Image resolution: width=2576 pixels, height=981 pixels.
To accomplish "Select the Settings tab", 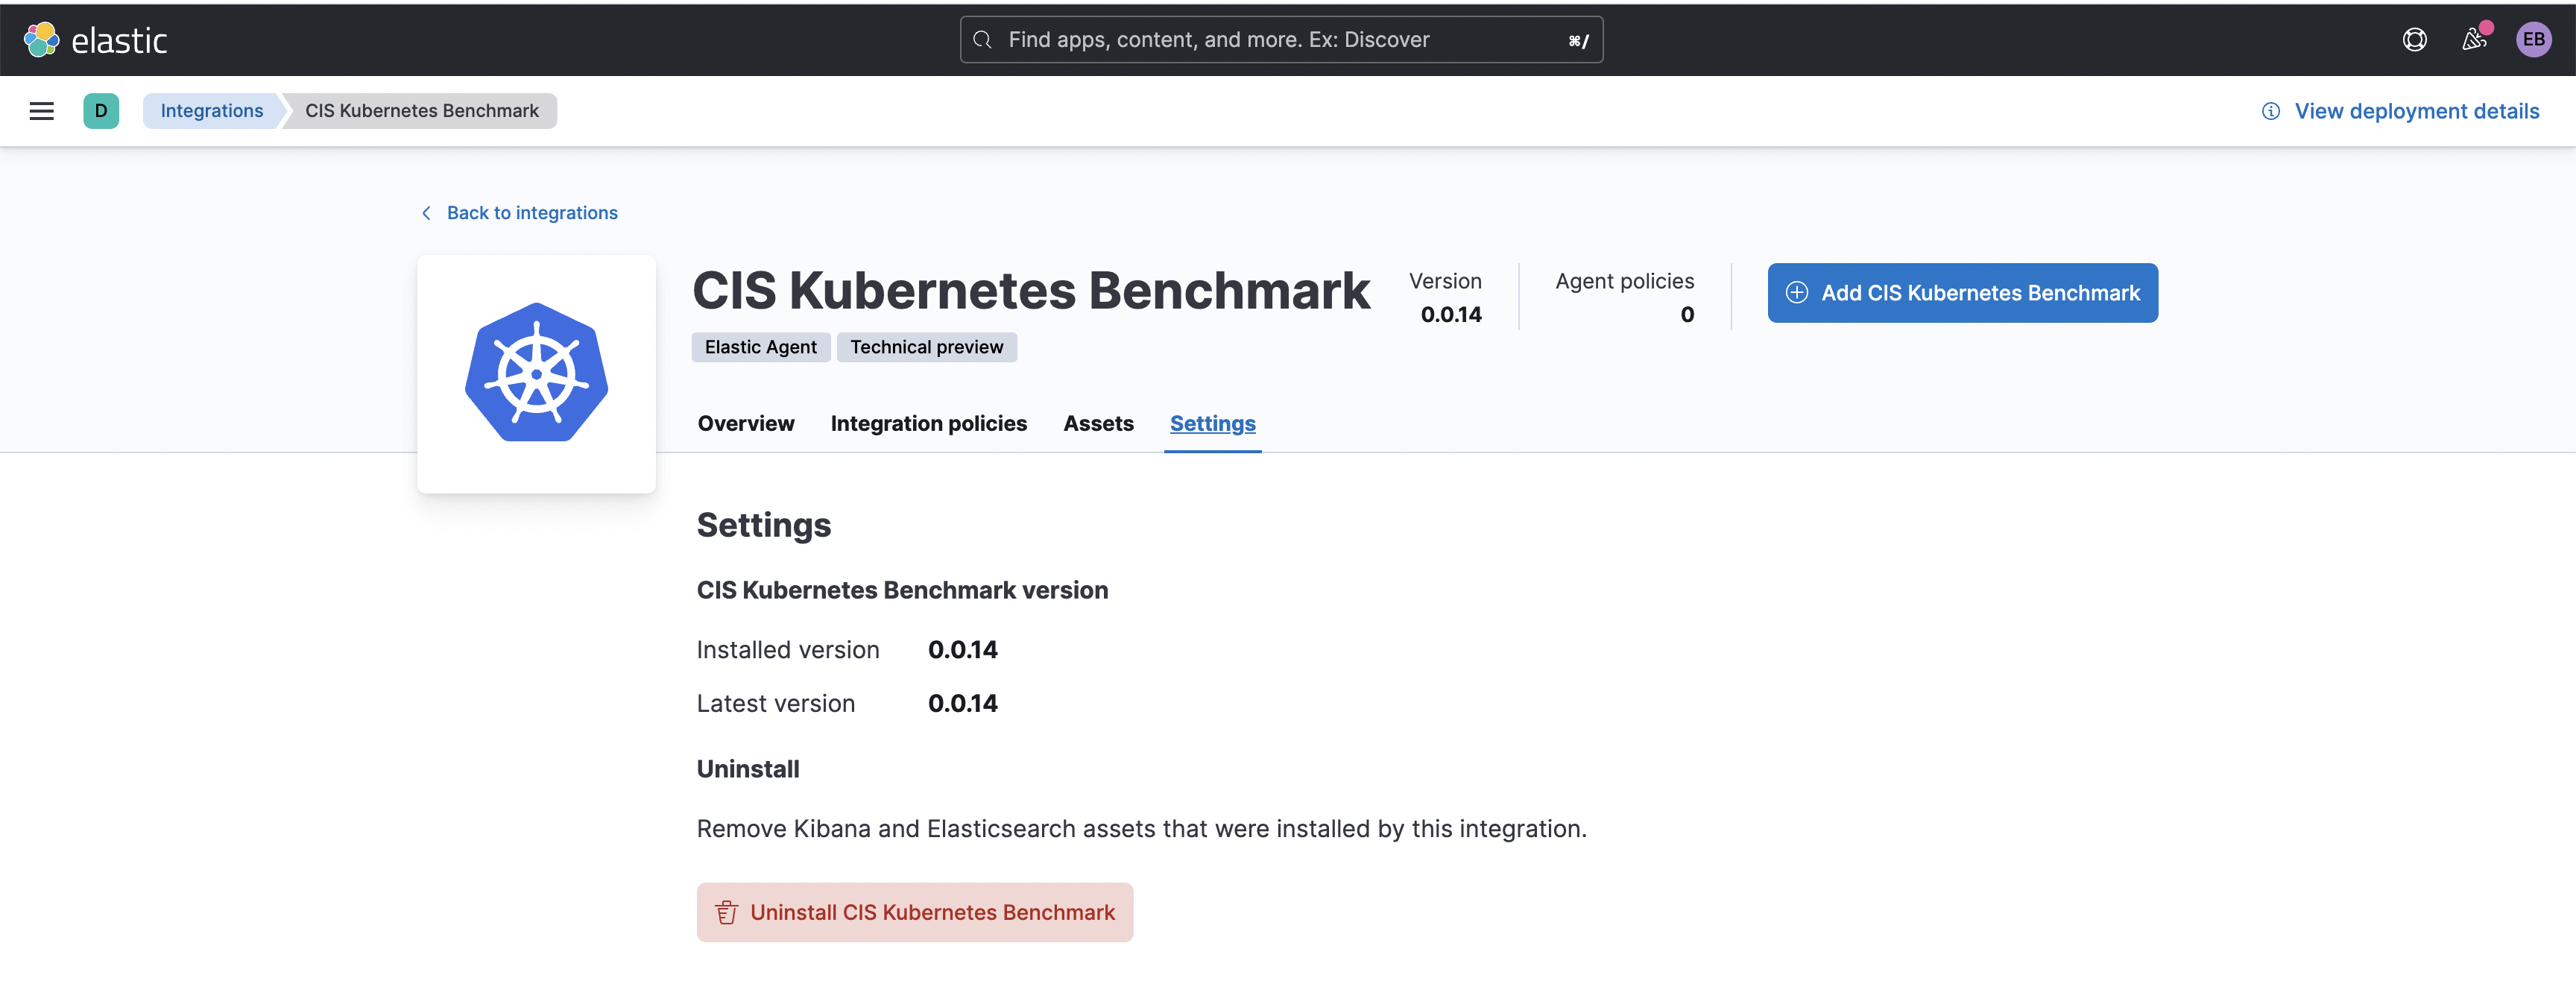I will 1212,423.
